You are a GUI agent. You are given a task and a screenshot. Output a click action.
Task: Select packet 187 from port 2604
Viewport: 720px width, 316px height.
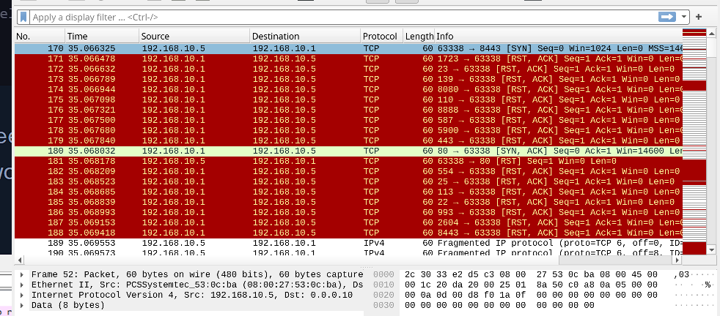click(x=348, y=222)
